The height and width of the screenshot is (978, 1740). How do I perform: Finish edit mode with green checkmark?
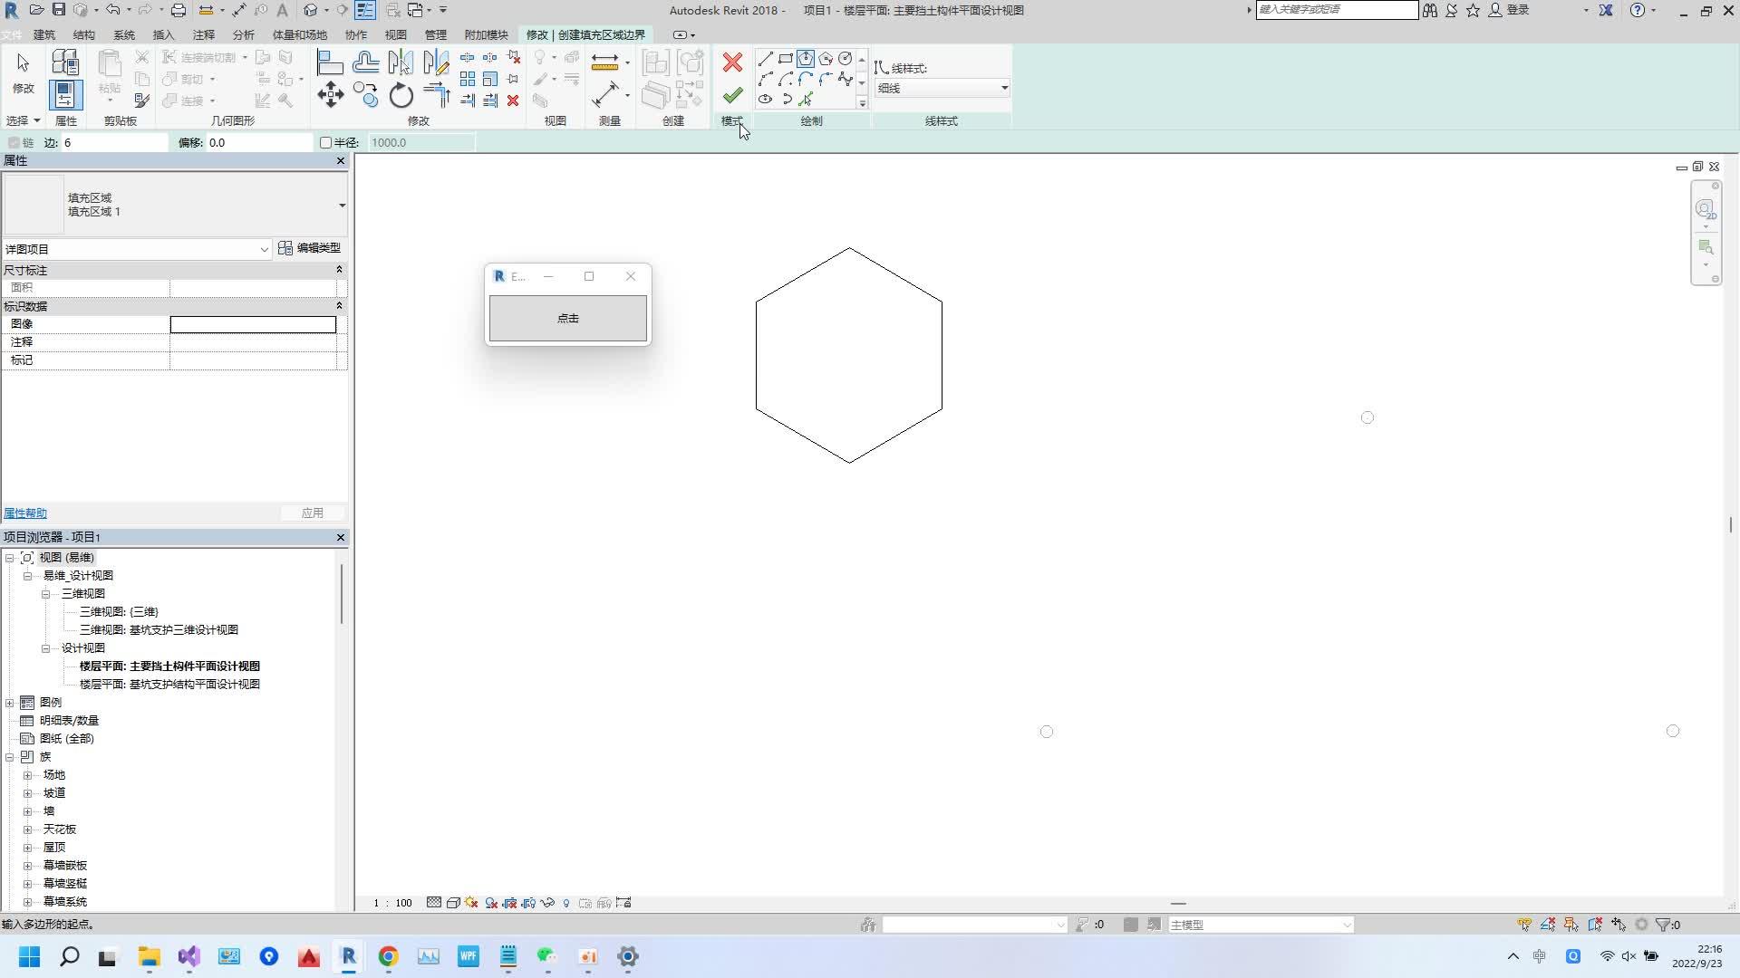point(732,95)
